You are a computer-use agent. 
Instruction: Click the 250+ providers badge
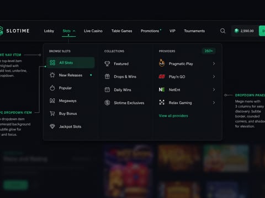pyautogui.click(x=209, y=51)
